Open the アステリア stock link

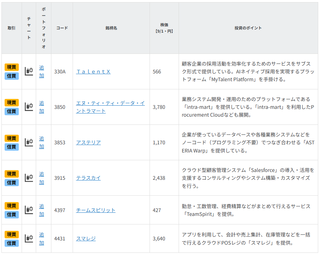pyautogui.click(x=88, y=143)
